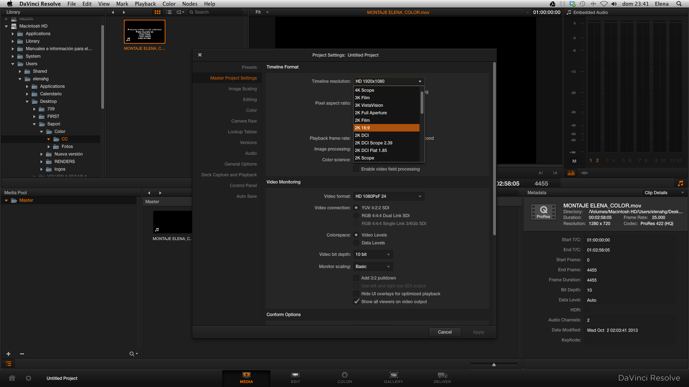The width and height of the screenshot is (689, 387).
Task: Click Apply in Project Settings
Action: tap(478, 332)
